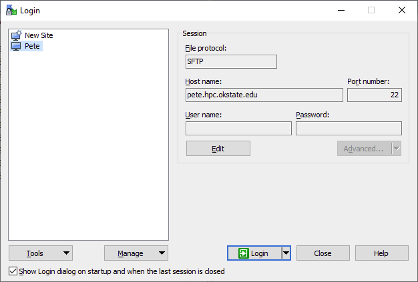Toggle Show Login dialog on startup checkbox
Viewport: 418px width, 282px height.
[13, 271]
